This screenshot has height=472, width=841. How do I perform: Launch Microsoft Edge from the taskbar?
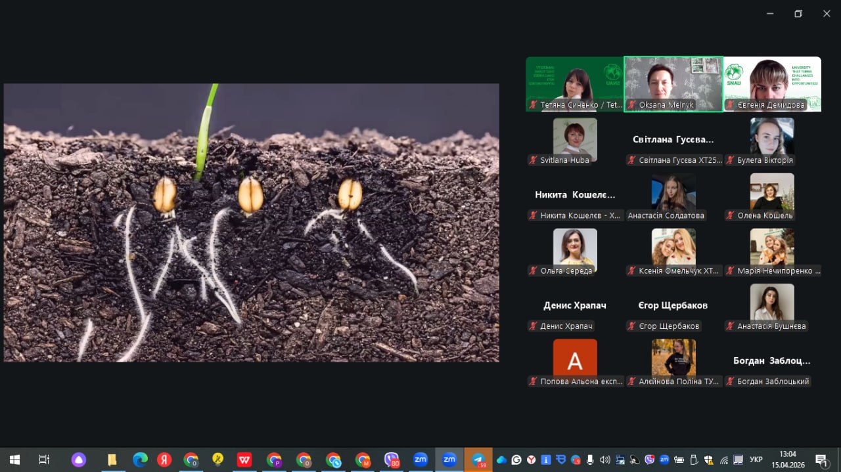[x=140, y=460]
